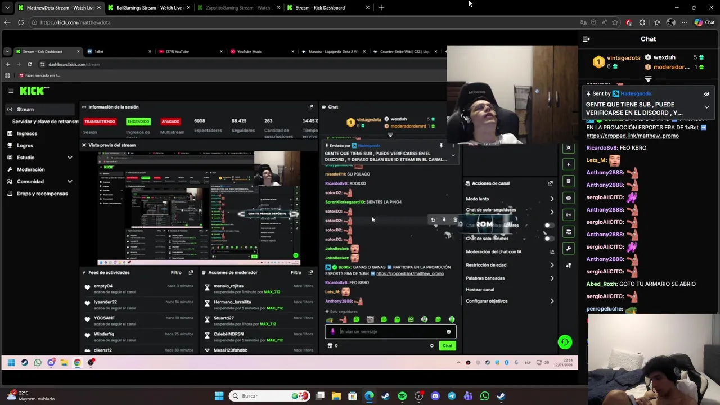Click the green Chat send button in dashboard
Screen dimensions: 720x405
[447, 346]
